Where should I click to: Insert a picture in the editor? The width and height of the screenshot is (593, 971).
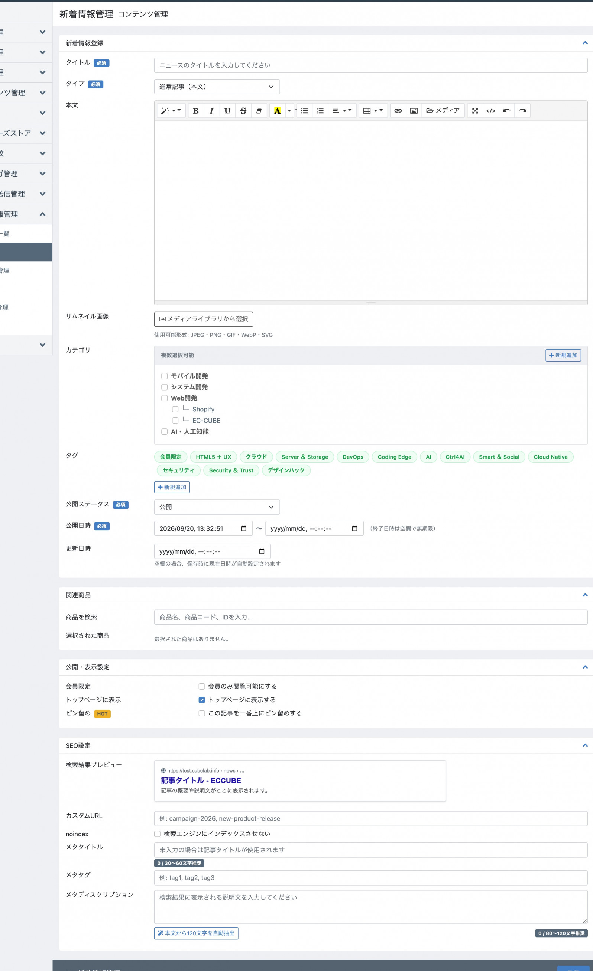click(x=414, y=111)
